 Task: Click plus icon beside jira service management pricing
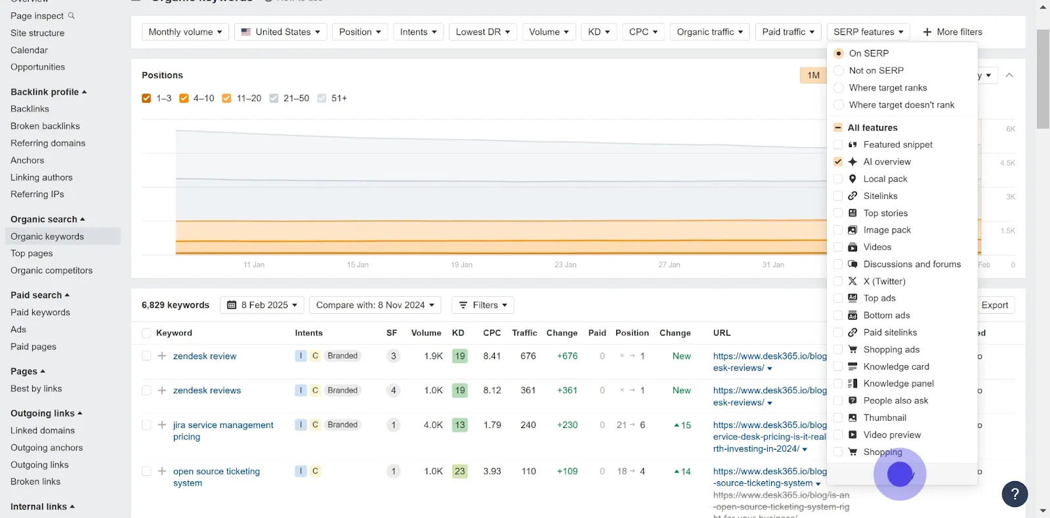[162, 425]
